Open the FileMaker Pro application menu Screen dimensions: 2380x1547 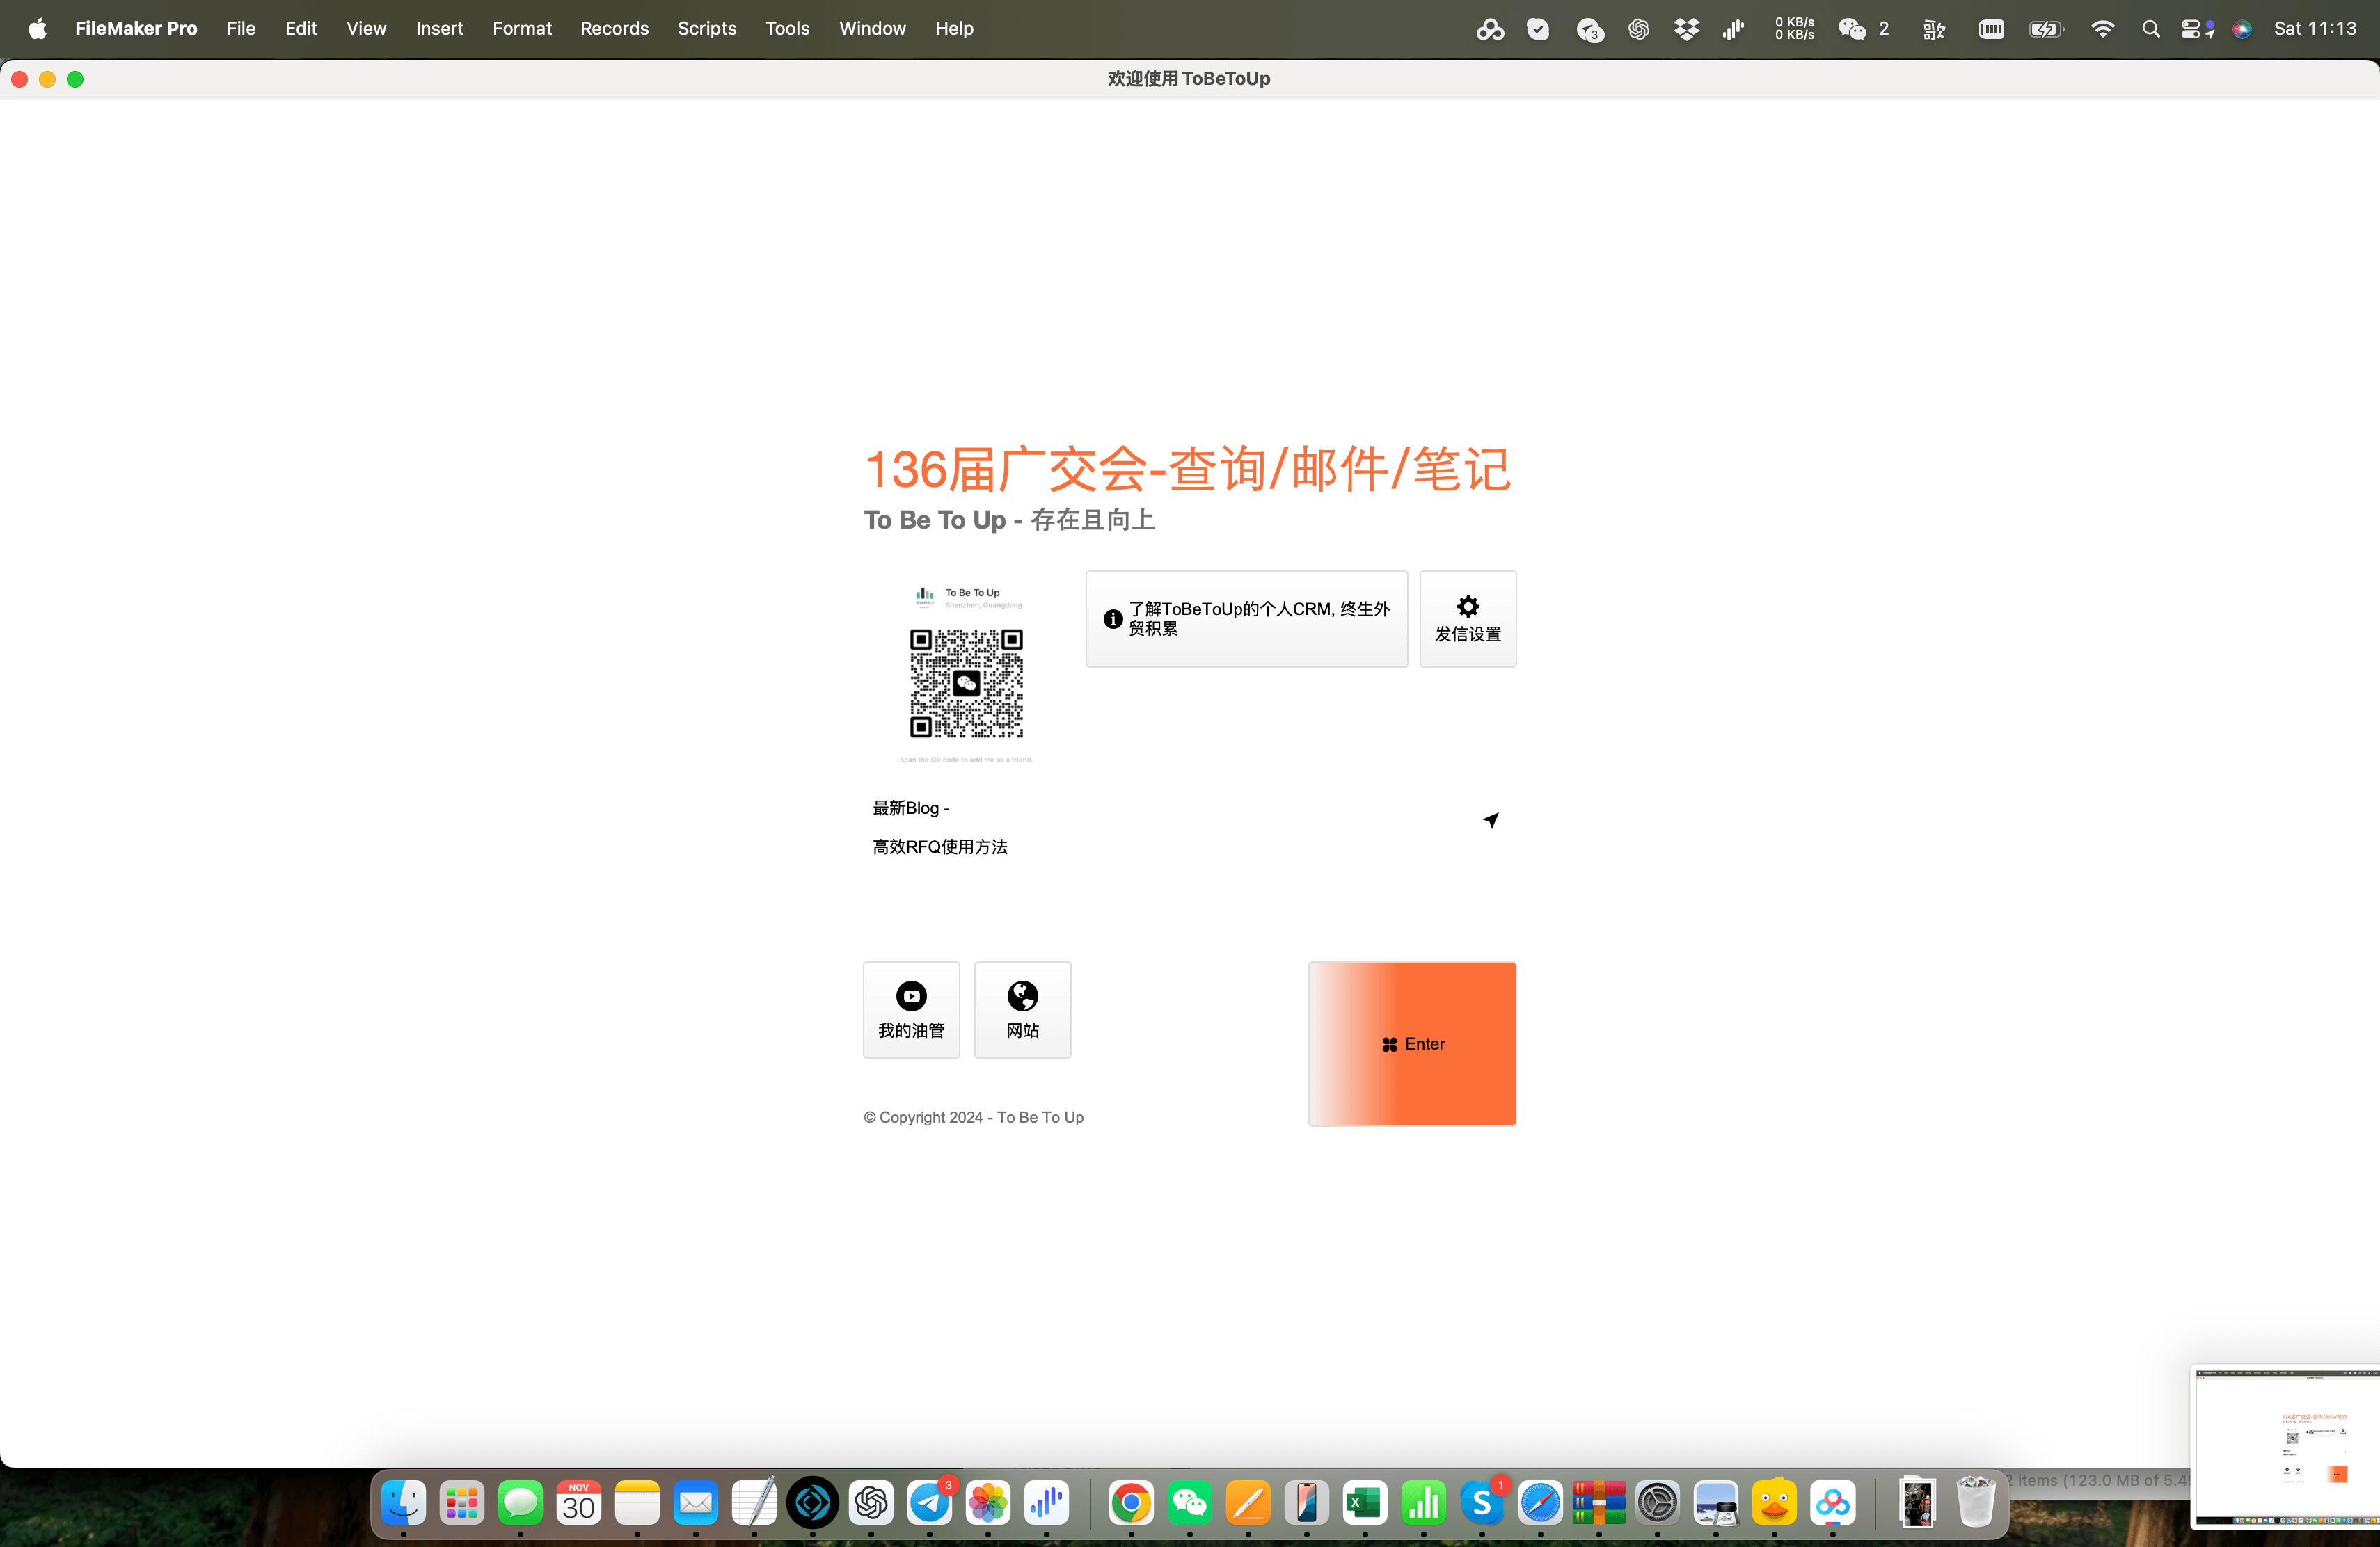pos(136,28)
